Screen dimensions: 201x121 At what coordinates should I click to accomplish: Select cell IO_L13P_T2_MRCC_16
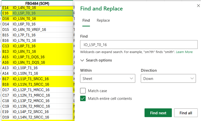coord(42,101)
